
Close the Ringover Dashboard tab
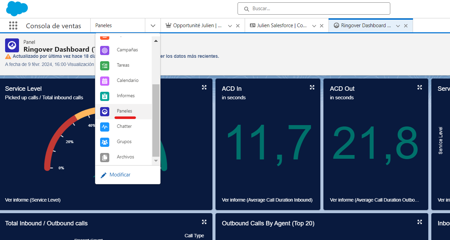click(x=406, y=26)
